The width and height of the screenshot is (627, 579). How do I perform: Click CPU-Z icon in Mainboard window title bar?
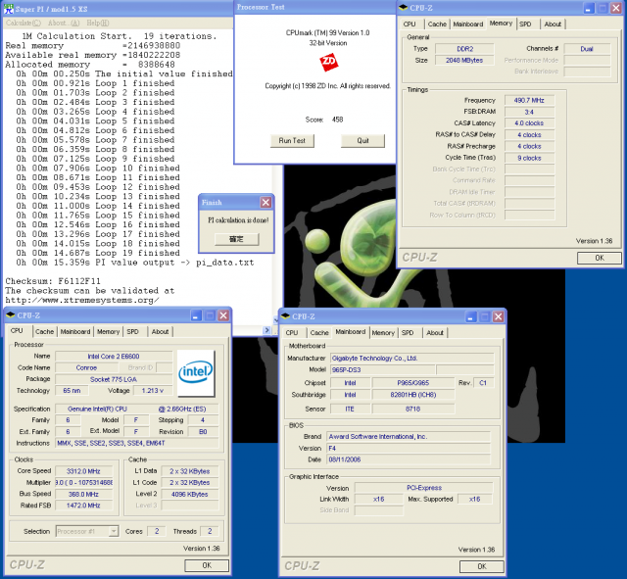point(285,316)
